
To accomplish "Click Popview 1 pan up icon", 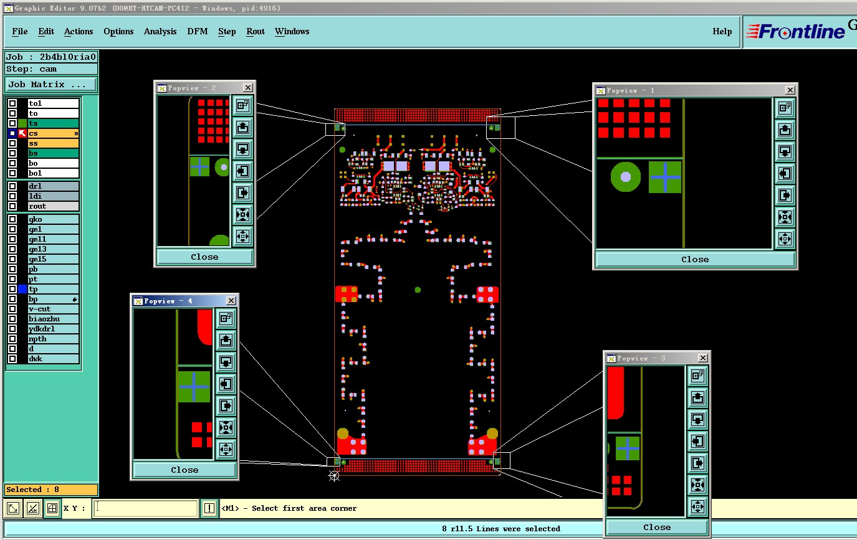I will click(x=785, y=130).
